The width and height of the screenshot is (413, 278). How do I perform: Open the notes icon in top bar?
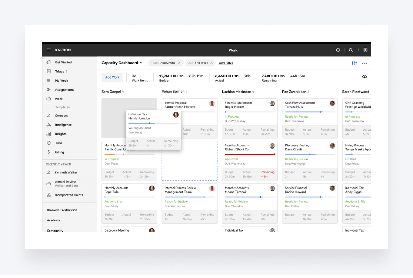point(365,50)
